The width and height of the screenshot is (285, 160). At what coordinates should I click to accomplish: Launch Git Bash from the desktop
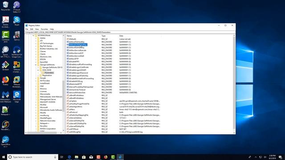pyautogui.click(x=5, y=66)
